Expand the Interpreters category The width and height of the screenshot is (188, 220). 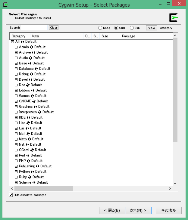(16, 112)
